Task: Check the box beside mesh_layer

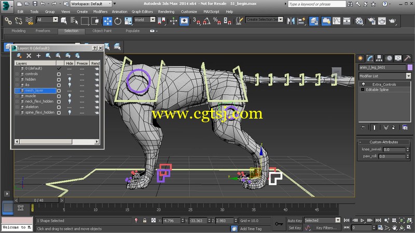Action: (59, 91)
